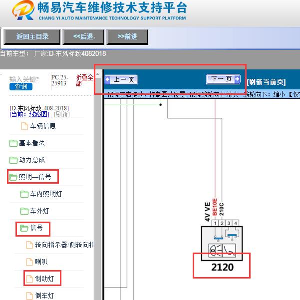Click the 折叠全部 collapse-all link
Screen dimensions: 300x300
click(x=84, y=80)
